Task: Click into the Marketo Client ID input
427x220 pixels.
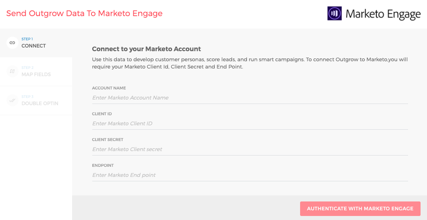Action: click(250, 123)
